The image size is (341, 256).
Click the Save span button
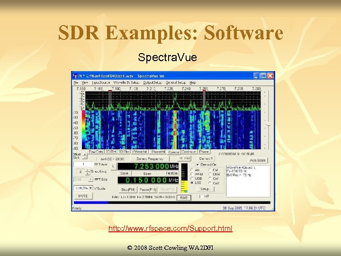tap(125, 174)
